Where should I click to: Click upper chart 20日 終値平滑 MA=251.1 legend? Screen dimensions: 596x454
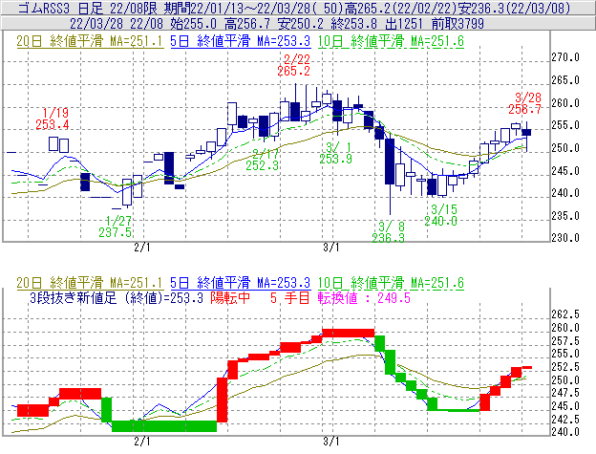pos(90,41)
